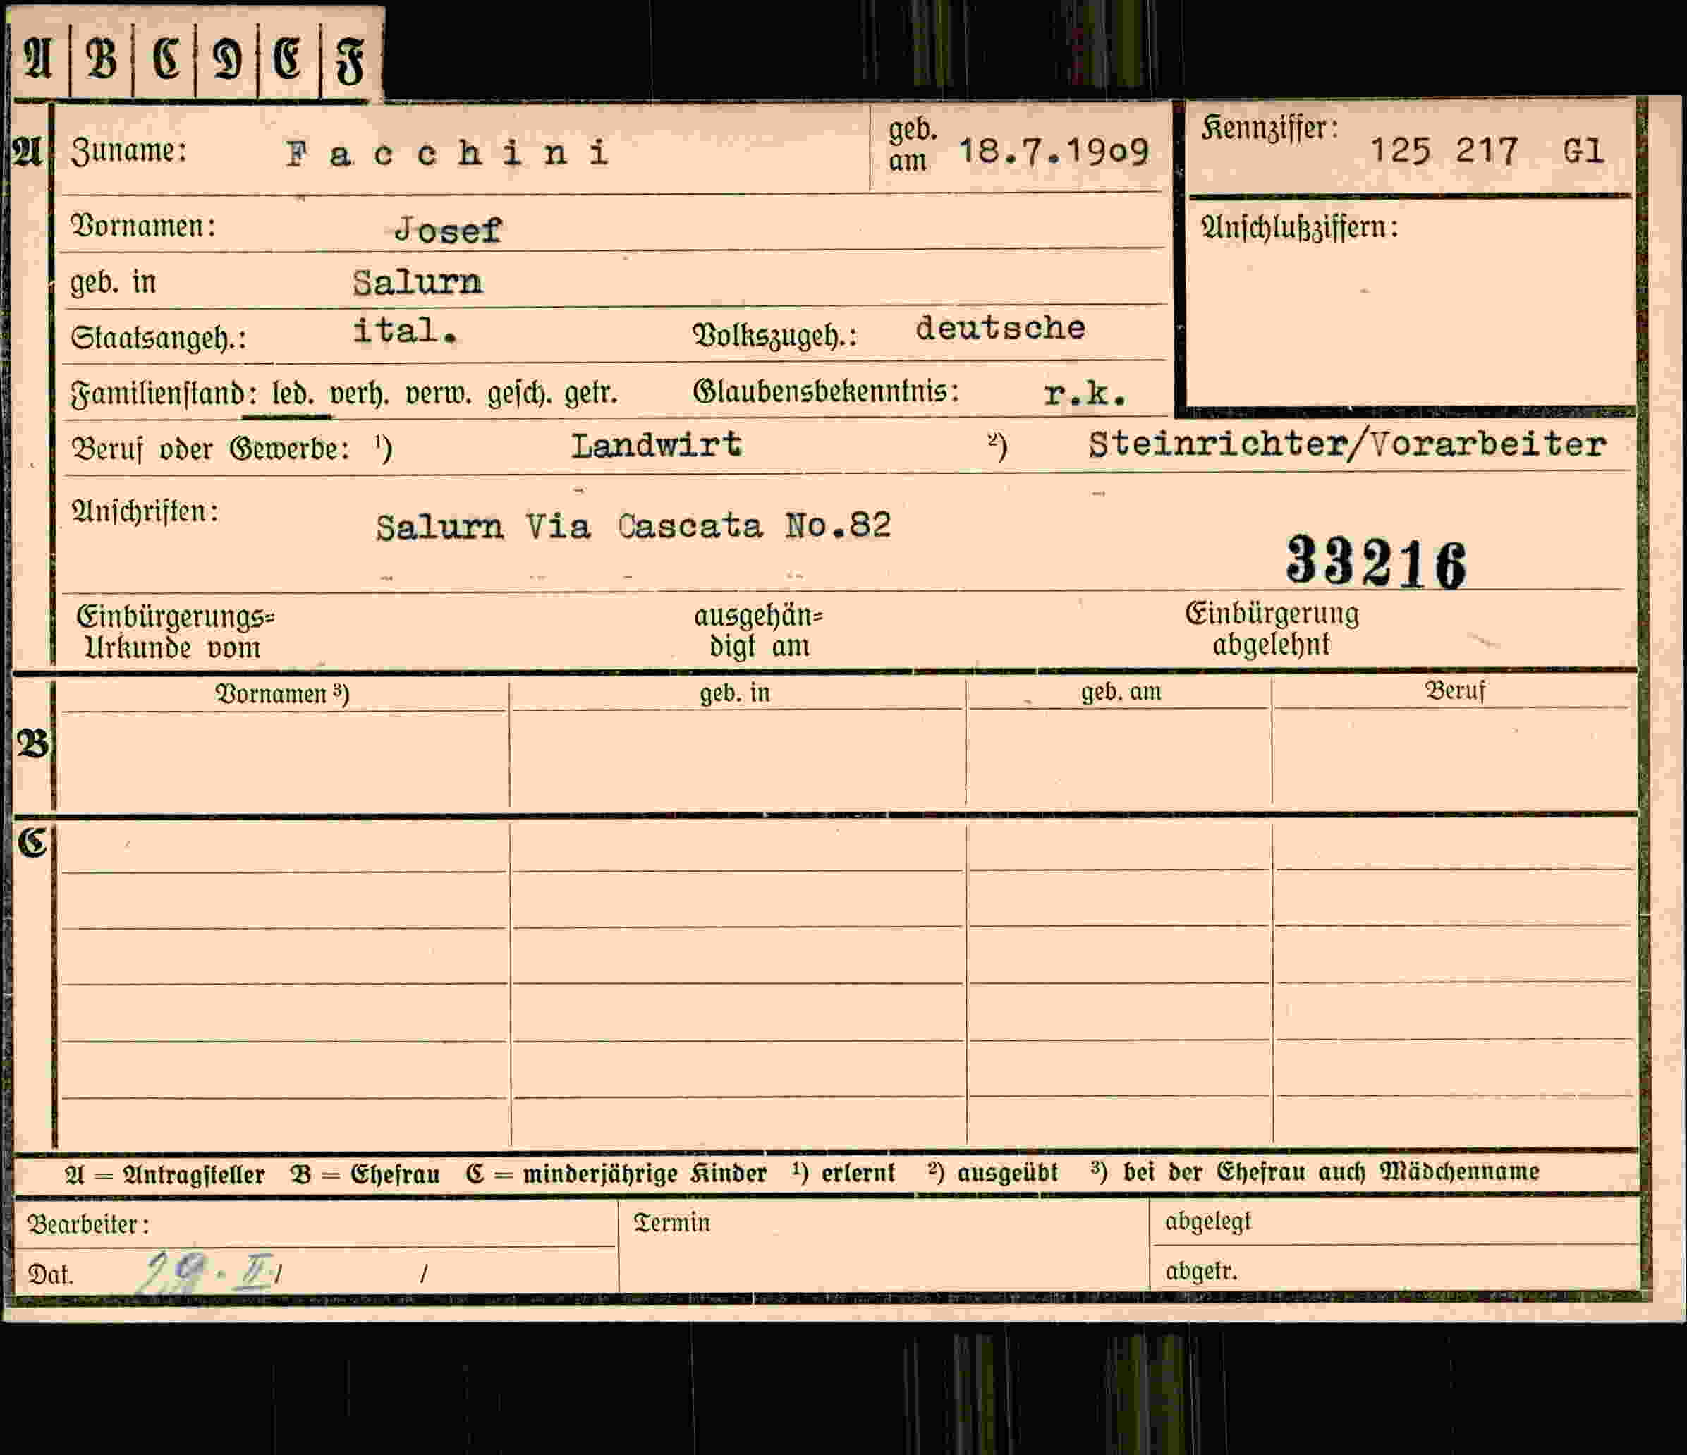Click the legend 'C = minderjährige Kinder'

pos(616,1174)
